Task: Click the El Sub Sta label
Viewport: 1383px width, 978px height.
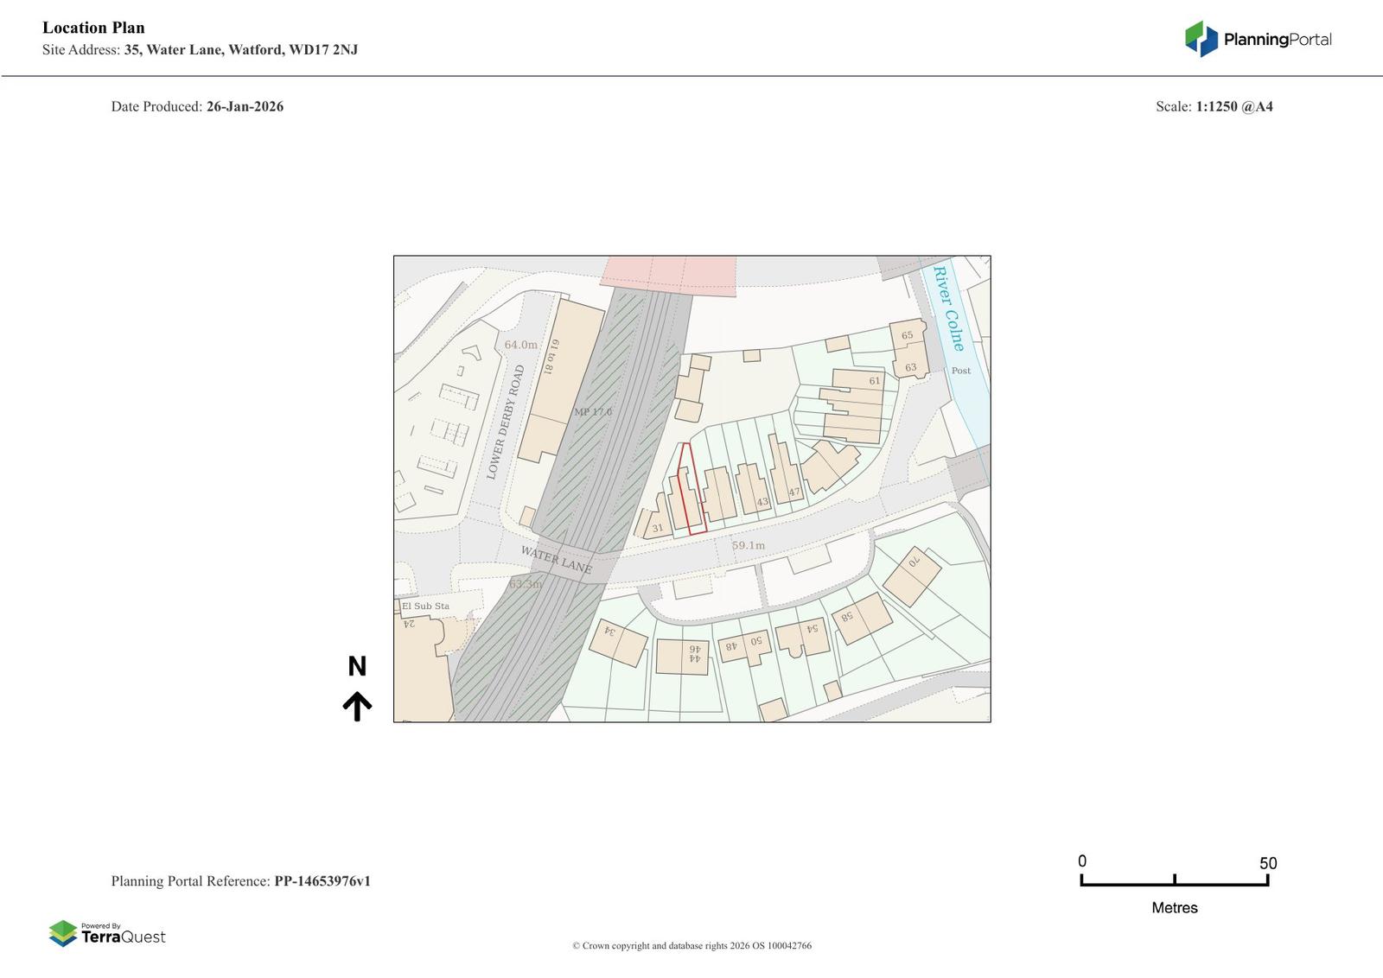Action: pos(425,606)
